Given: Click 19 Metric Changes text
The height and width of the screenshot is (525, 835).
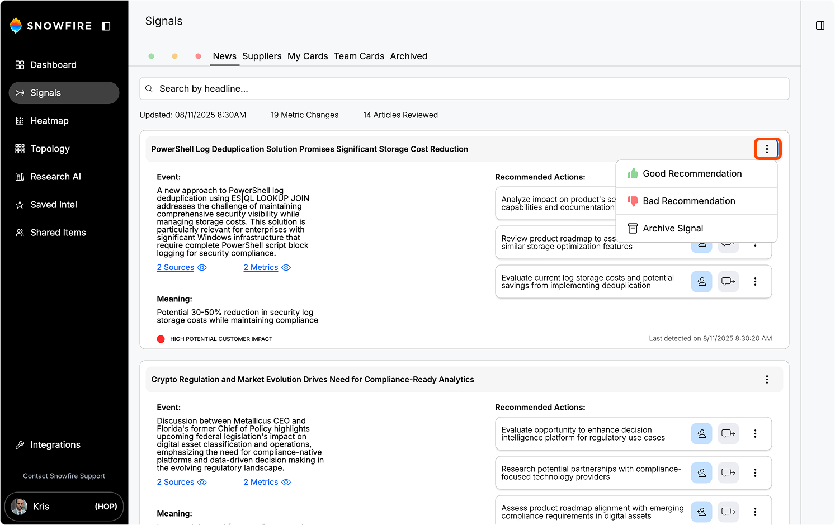Looking at the screenshot, I should pos(305,115).
